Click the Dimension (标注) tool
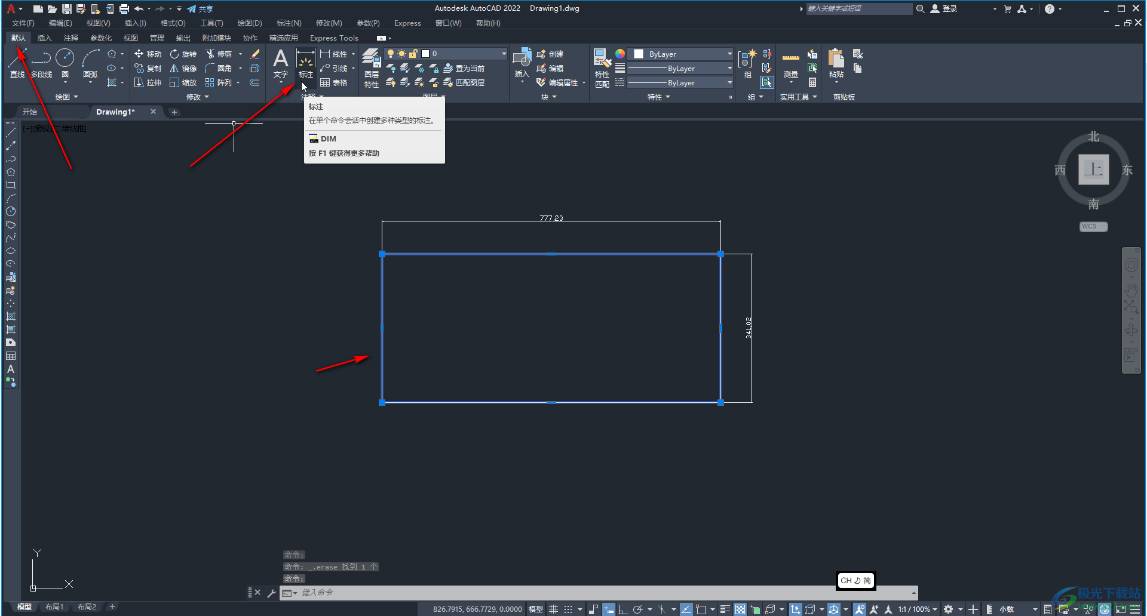Image resolution: width=1147 pixels, height=616 pixels. coord(306,64)
